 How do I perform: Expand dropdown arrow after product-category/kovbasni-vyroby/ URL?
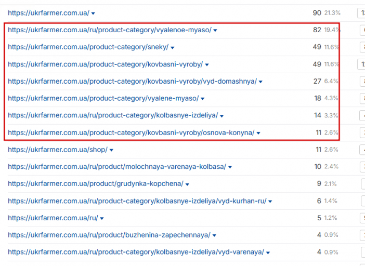tap(207, 65)
